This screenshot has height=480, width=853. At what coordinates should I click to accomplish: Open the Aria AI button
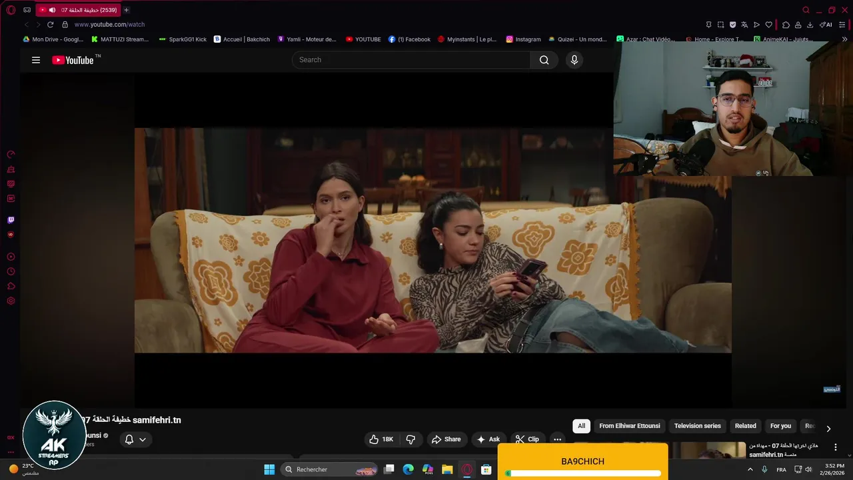coord(826,25)
